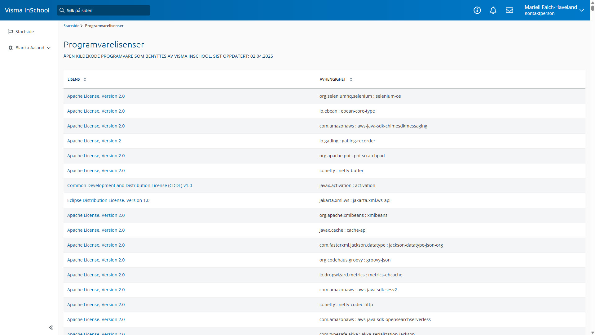Open license link for groovy-json row
This screenshot has height=335, width=595.
click(x=96, y=260)
